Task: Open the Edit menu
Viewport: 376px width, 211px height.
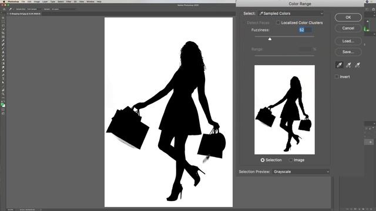Action: point(29,1)
